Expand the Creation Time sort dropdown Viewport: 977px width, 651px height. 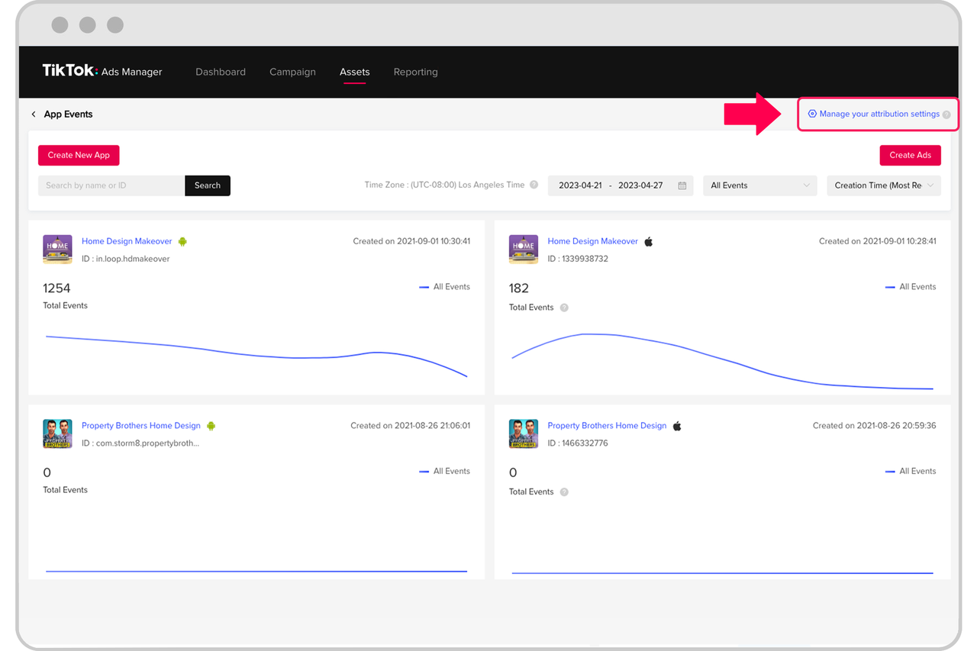pyautogui.click(x=884, y=185)
